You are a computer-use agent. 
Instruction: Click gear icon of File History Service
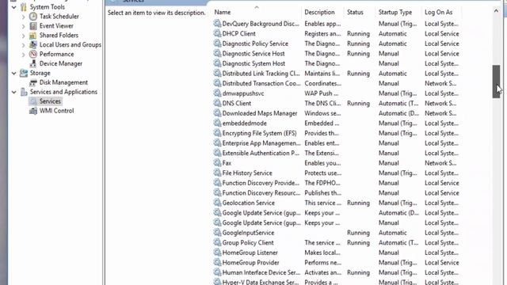pos(217,173)
